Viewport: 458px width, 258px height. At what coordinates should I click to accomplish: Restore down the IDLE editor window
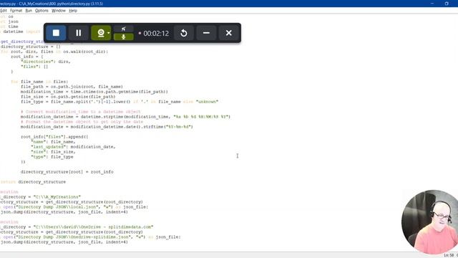(447, 4)
